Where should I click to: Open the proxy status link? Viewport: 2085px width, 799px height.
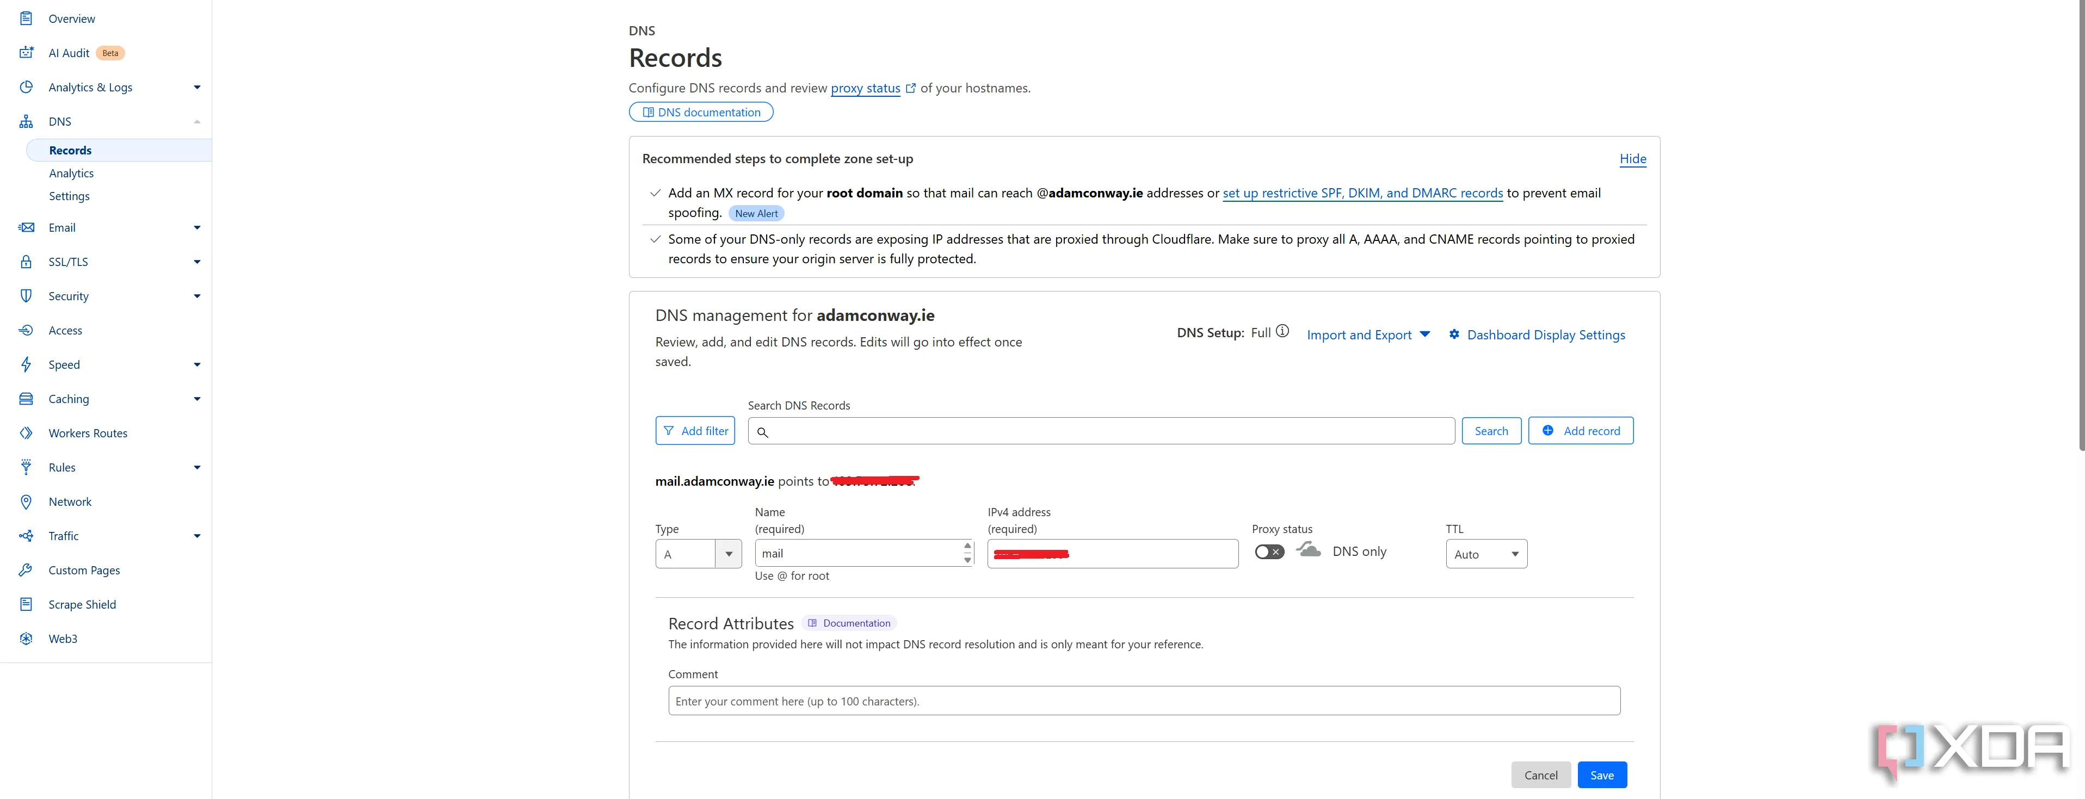pos(865,88)
